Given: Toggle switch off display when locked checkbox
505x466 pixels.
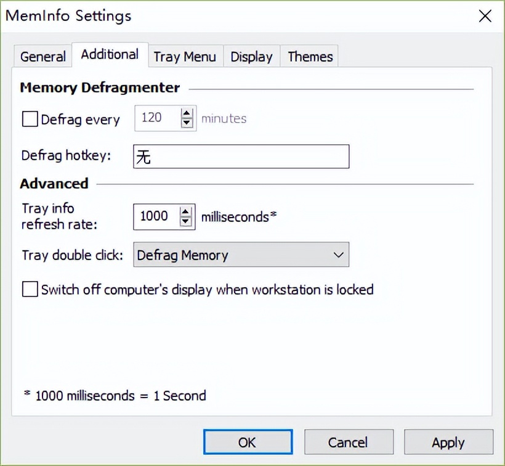Looking at the screenshot, I should [x=30, y=289].
